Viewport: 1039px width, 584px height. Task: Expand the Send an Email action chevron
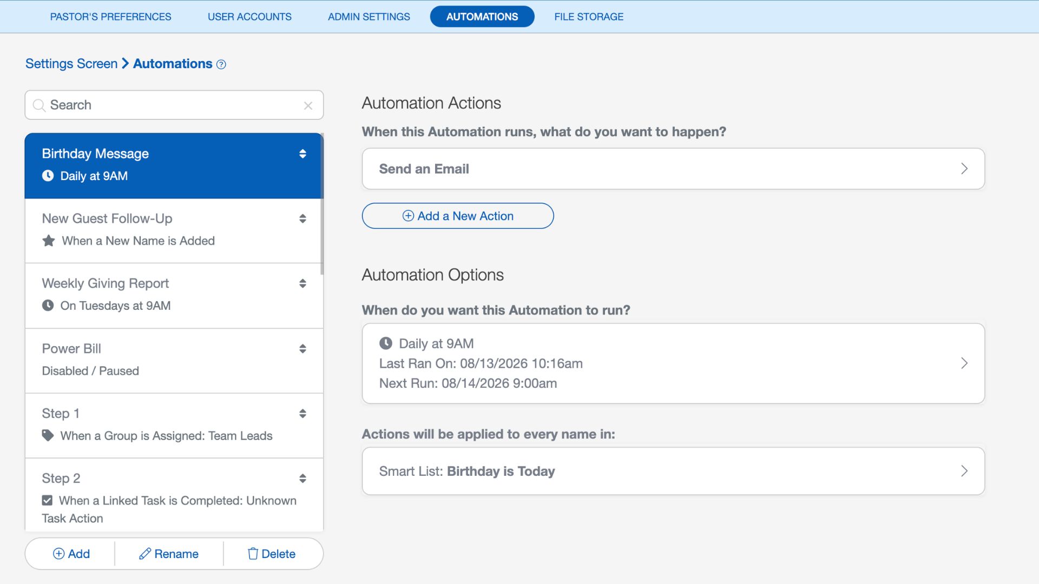click(964, 169)
